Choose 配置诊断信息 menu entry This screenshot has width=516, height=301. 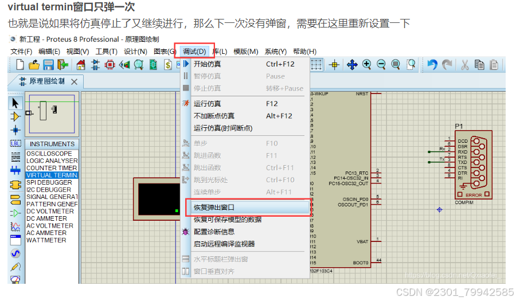pyautogui.click(x=245, y=232)
